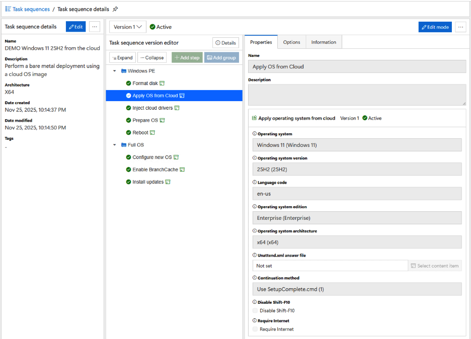Open the Version 1 dropdown
This screenshot has width=471, height=339.
[127, 27]
